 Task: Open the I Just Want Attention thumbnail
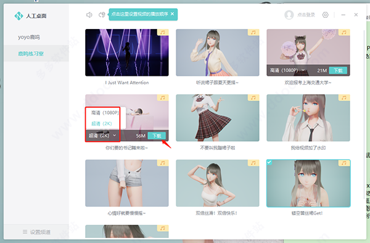click(127, 52)
